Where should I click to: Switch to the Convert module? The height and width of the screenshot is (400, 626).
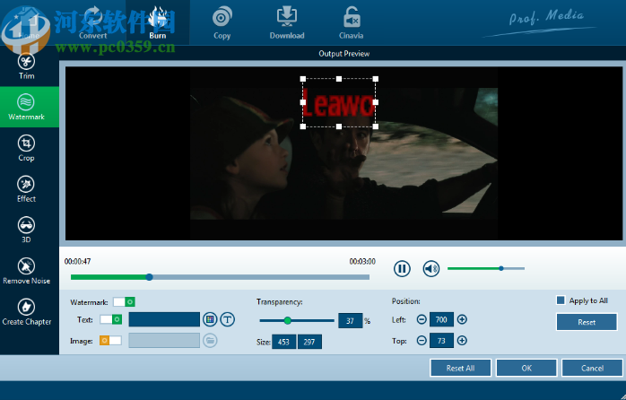(92, 23)
